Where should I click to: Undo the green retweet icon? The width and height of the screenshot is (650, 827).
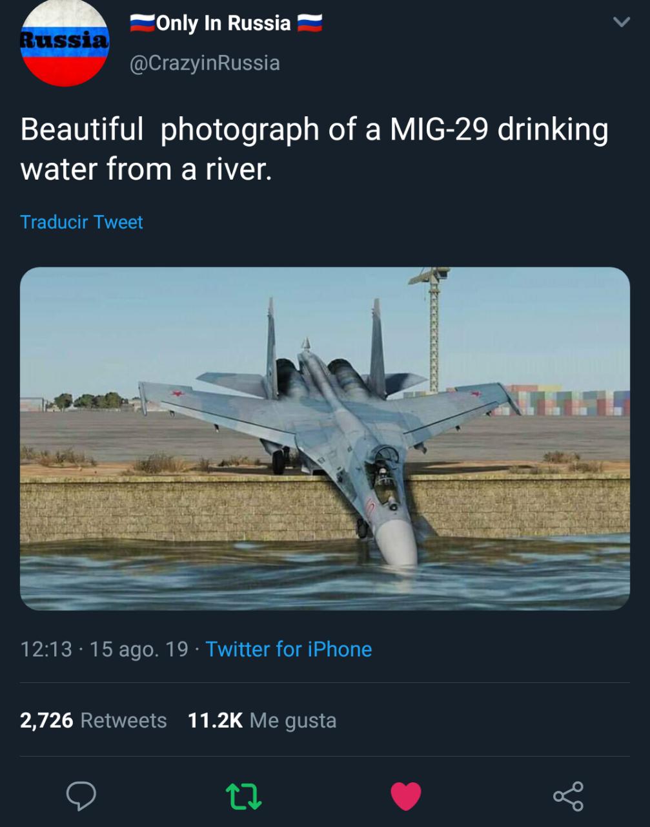tap(244, 797)
